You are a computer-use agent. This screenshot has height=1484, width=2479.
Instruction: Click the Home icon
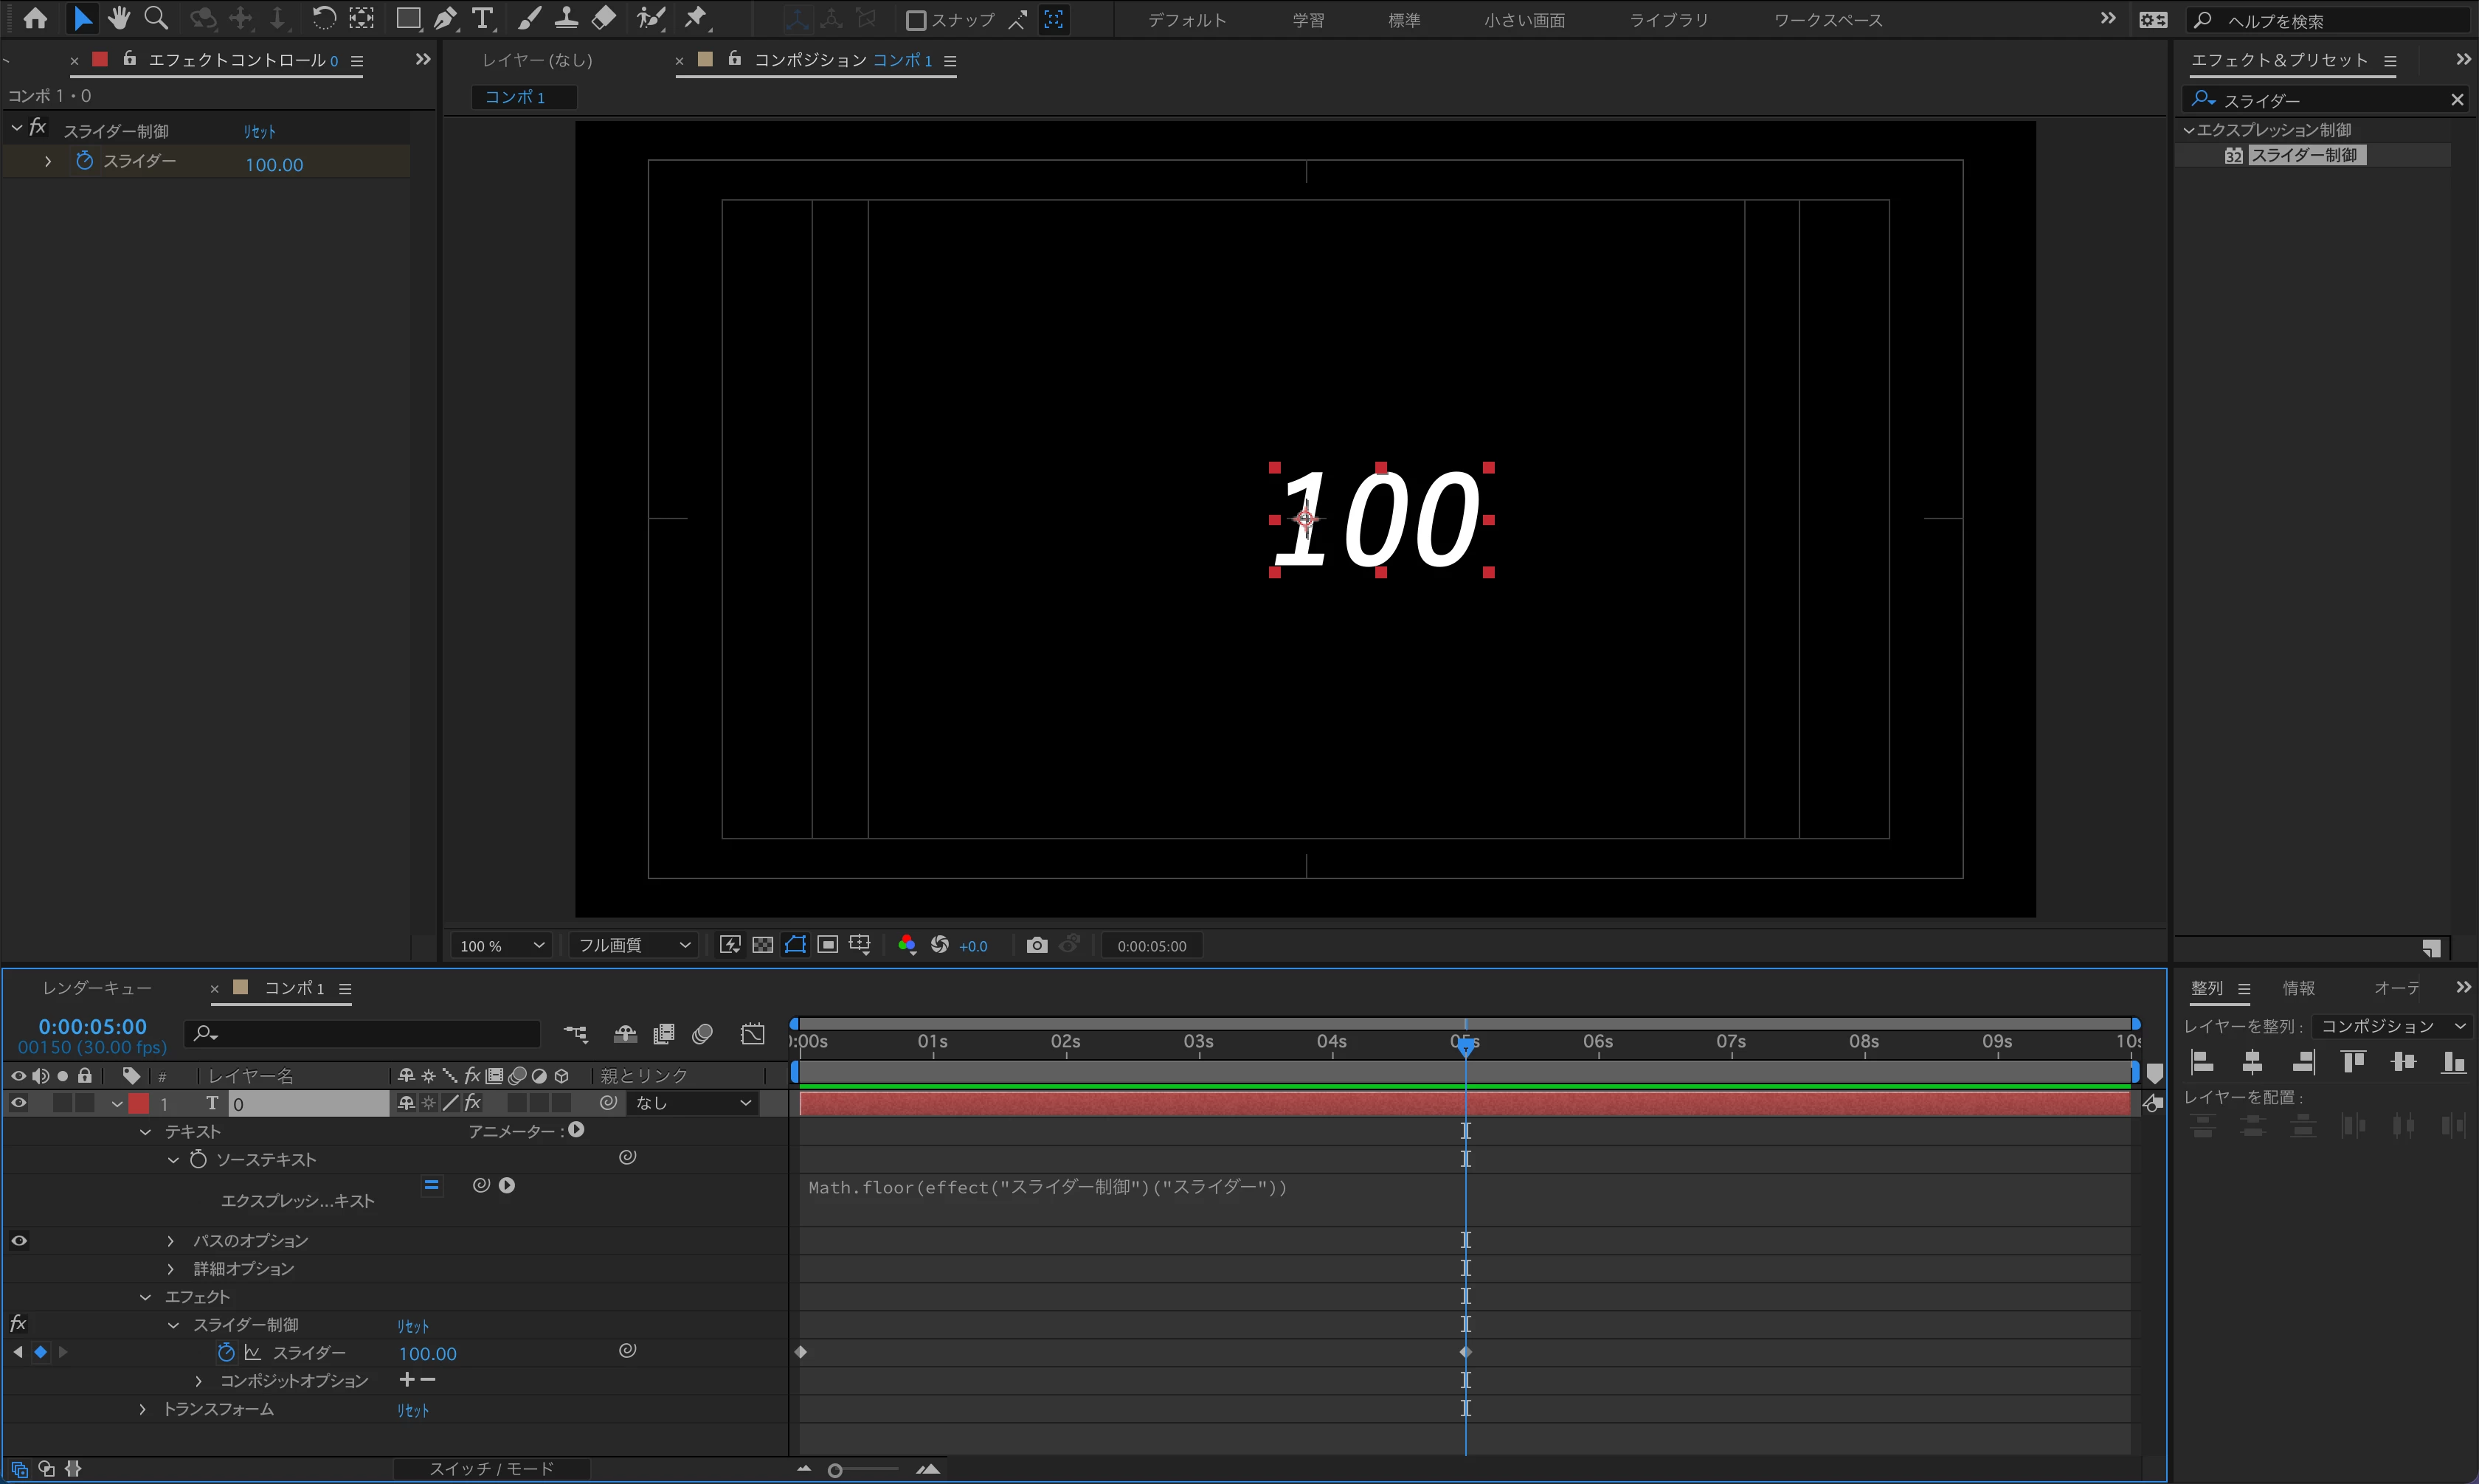[36, 18]
